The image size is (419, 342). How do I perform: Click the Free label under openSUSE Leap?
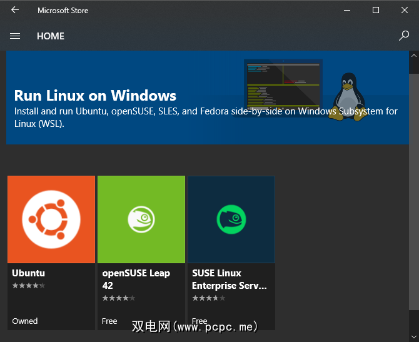coord(109,321)
